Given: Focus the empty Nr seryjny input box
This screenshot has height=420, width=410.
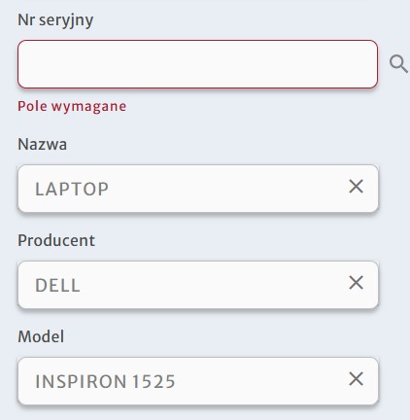Looking at the screenshot, I should tap(197, 64).
